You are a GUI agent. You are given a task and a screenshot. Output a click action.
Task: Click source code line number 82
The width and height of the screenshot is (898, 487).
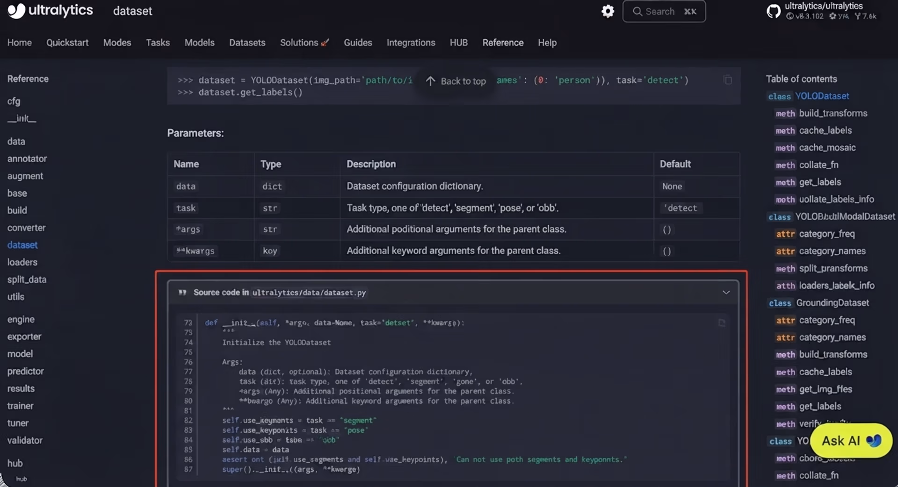click(188, 421)
